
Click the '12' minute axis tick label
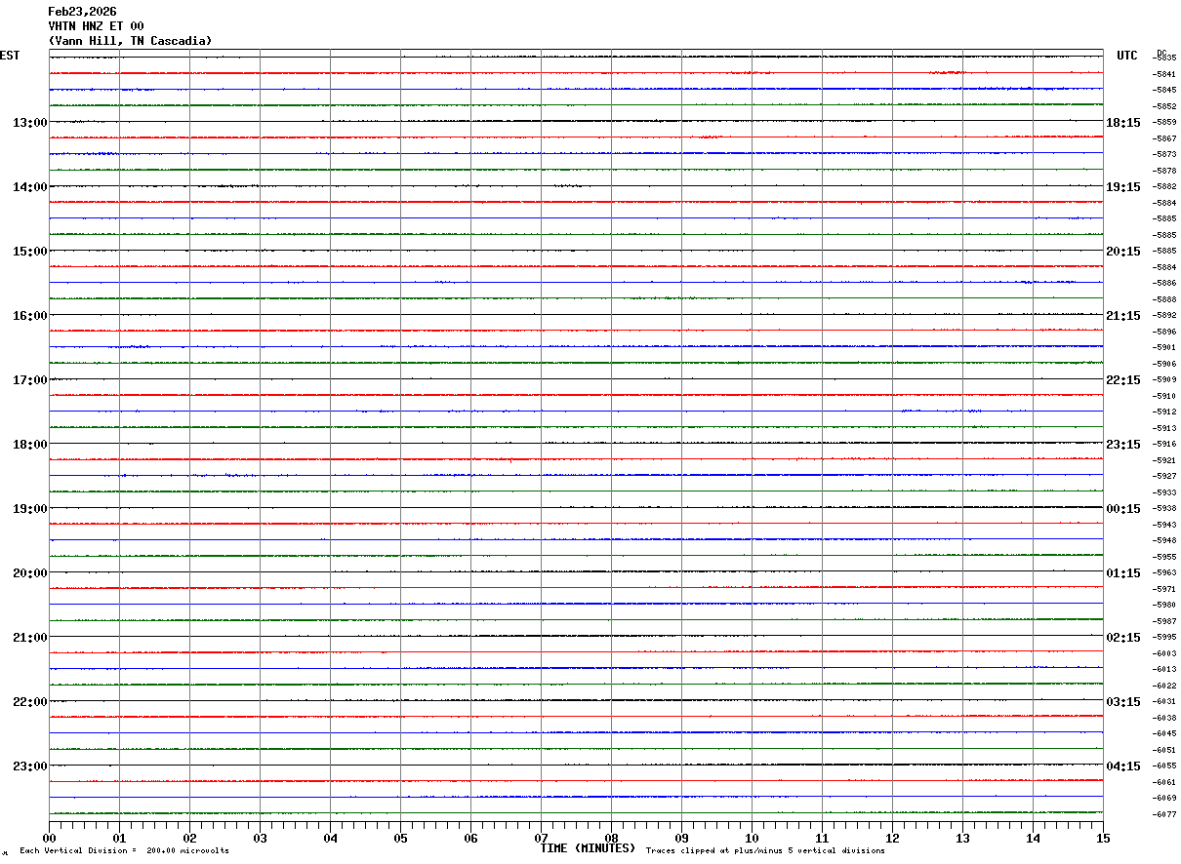[892, 838]
